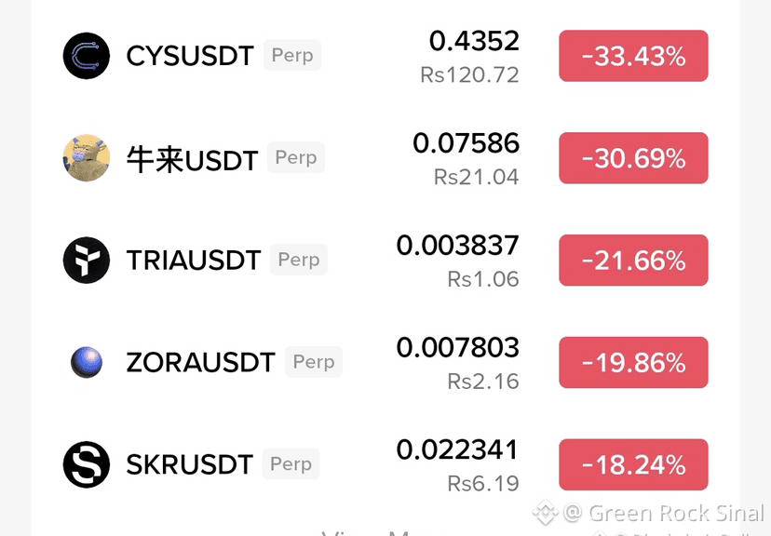This screenshot has width=771, height=536.
Task: Tap the CYSUSDT coin logo
Action: pos(87,56)
